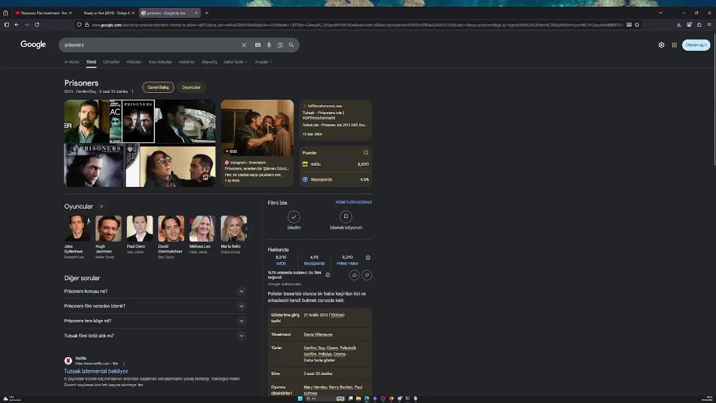Click the magnifier search submit icon

pos(291,45)
